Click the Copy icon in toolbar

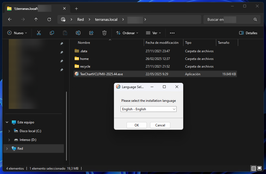(52, 33)
